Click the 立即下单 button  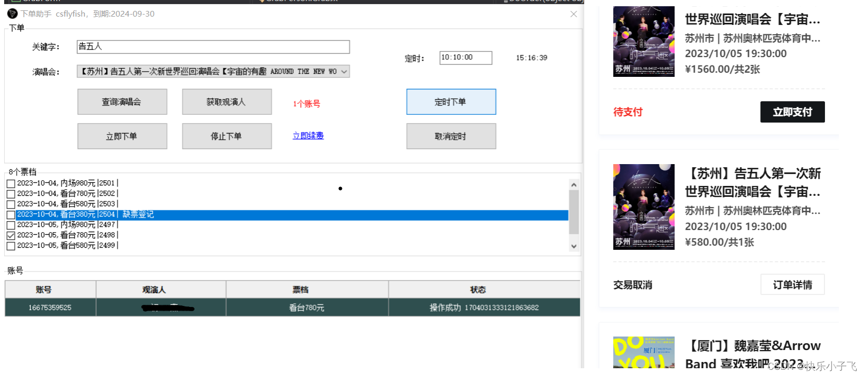[x=122, y=136]
